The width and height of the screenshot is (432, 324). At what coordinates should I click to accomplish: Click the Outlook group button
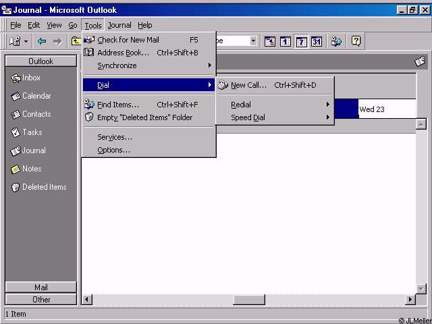(x=40, y=61)
